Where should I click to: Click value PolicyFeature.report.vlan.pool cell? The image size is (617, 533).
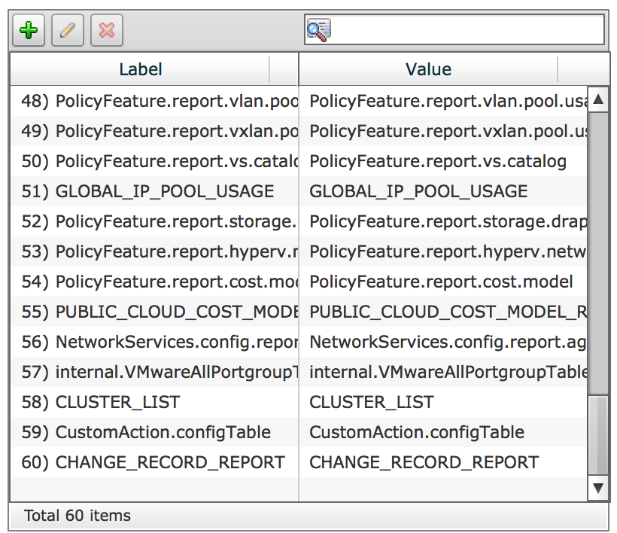tap(443, 101)
